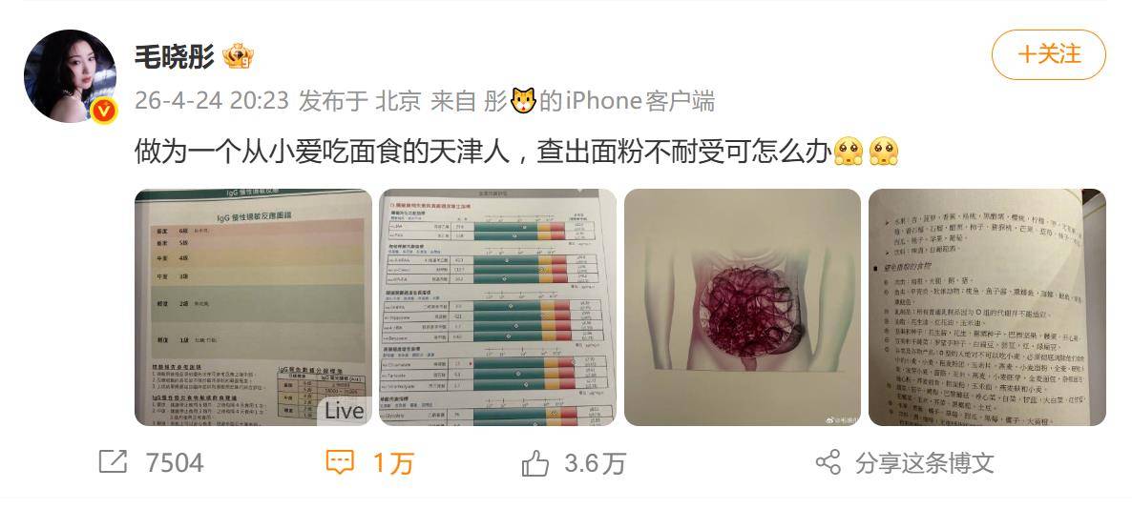Screen dimensions: 1132x509
Task: Click the cat emoji in device name
Action: click(523, 100)
